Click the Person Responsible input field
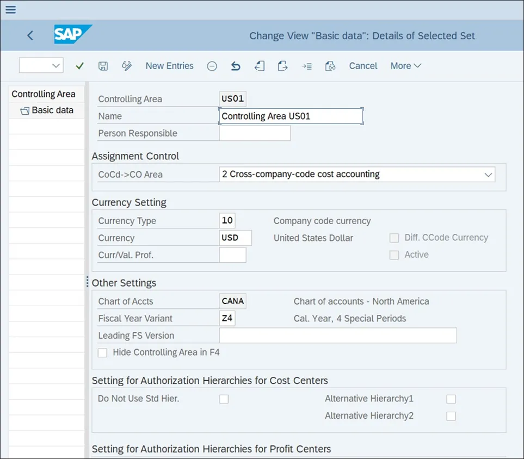The image size is (524, 459). [255, 133]
